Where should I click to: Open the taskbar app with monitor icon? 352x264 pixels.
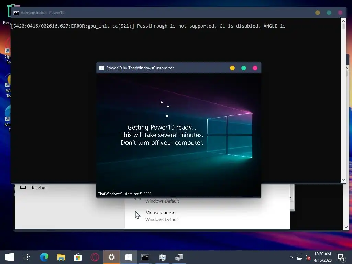[162, 257]
